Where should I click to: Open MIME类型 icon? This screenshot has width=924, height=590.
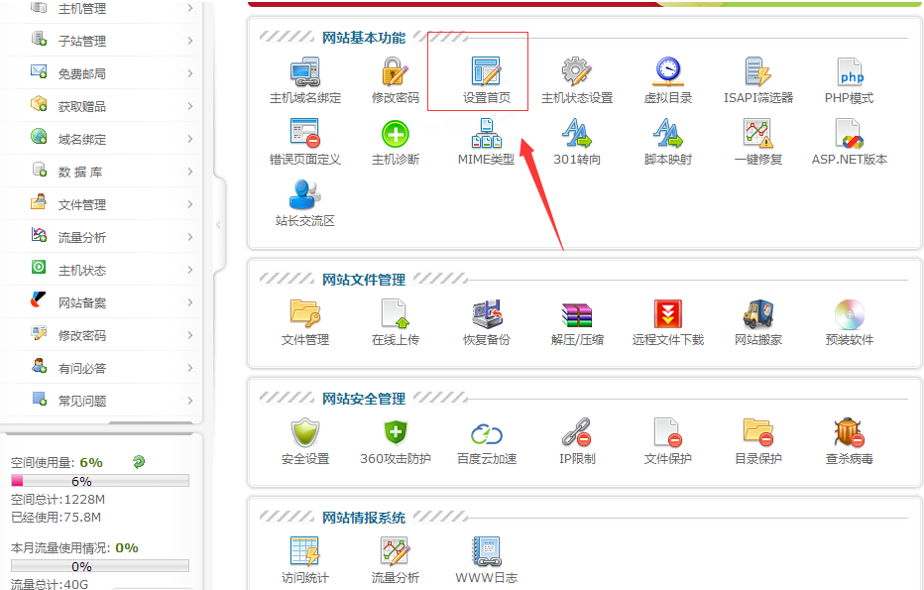point(486,133)
